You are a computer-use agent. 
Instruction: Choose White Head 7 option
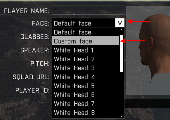pos(86,104)
